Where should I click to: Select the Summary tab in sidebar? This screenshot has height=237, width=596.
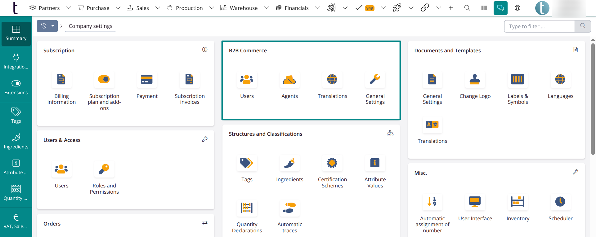[16, 33]
